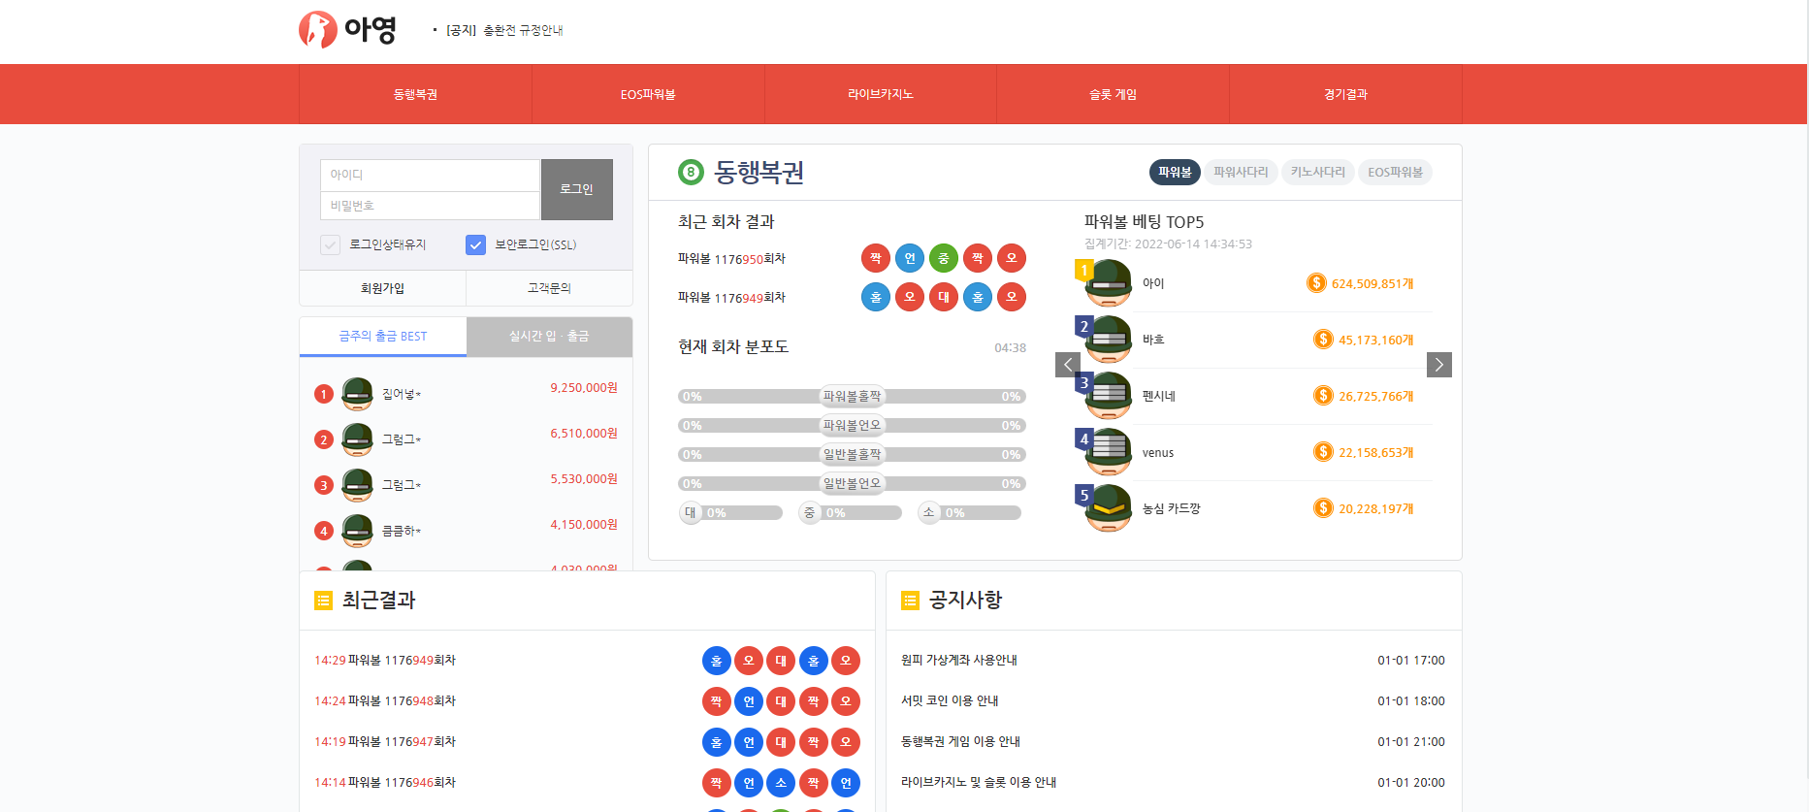Click previous arrow in betting TOP5
Screen dimensions: 1809x812
click(1068, 365)
